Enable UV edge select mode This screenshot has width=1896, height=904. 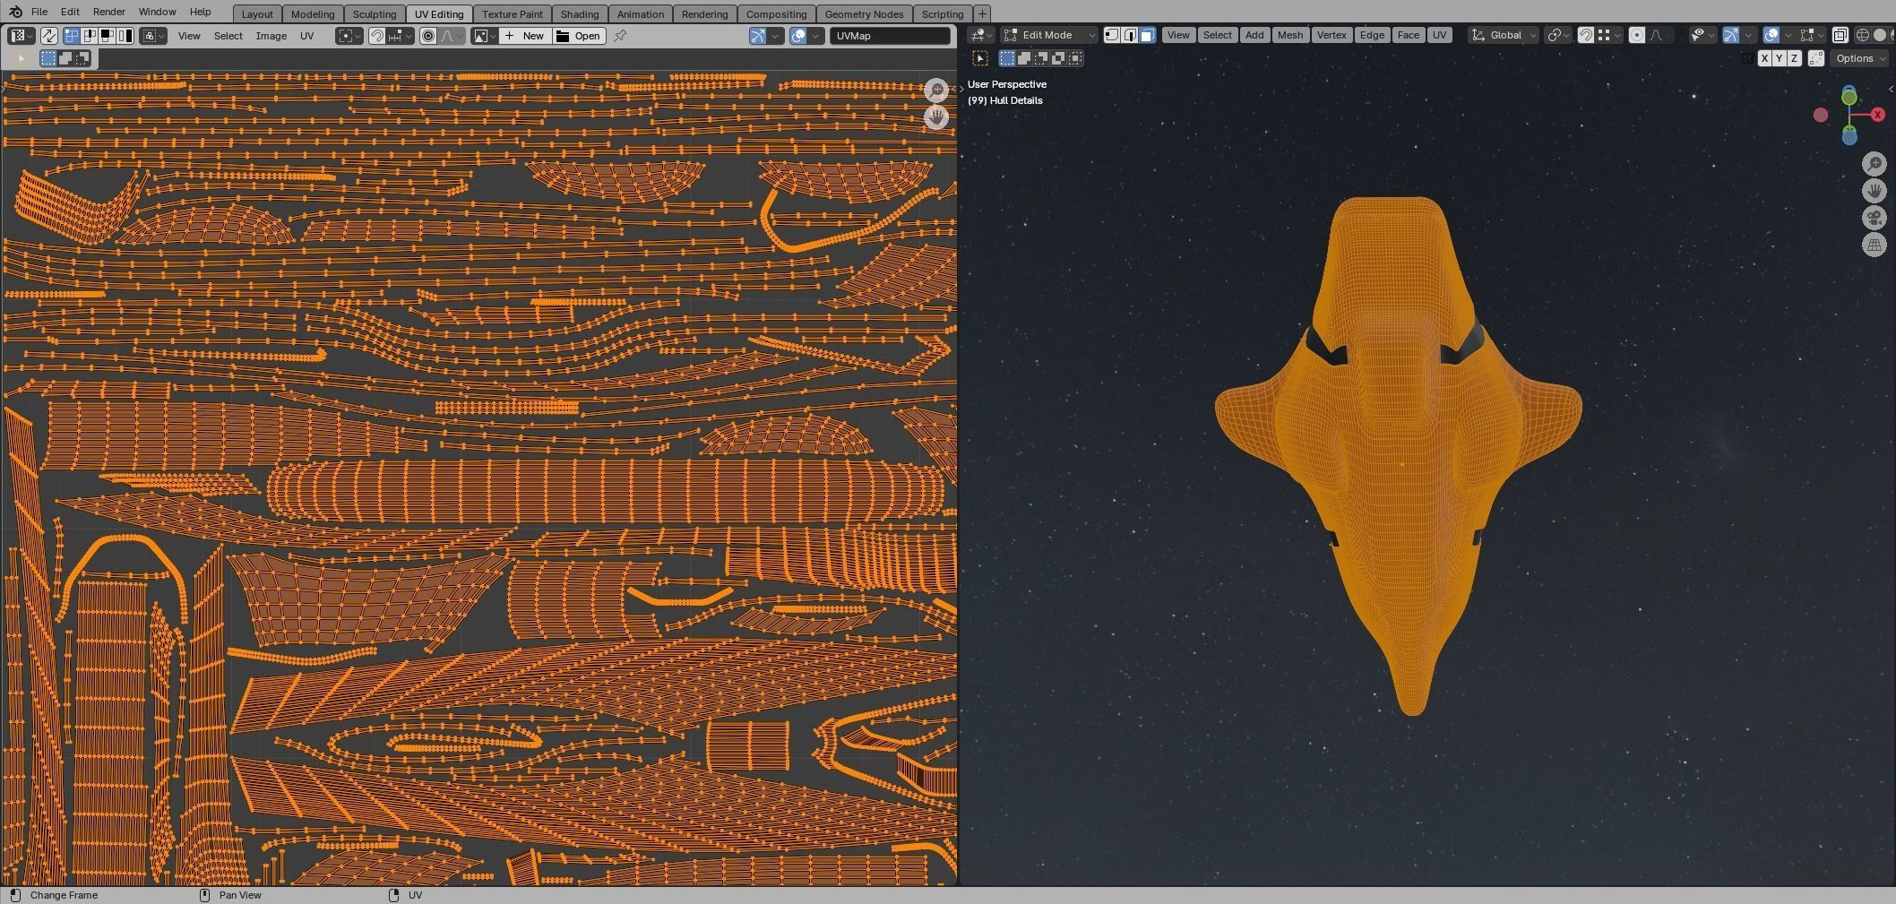pyautogui.click(x=90, y=36)
